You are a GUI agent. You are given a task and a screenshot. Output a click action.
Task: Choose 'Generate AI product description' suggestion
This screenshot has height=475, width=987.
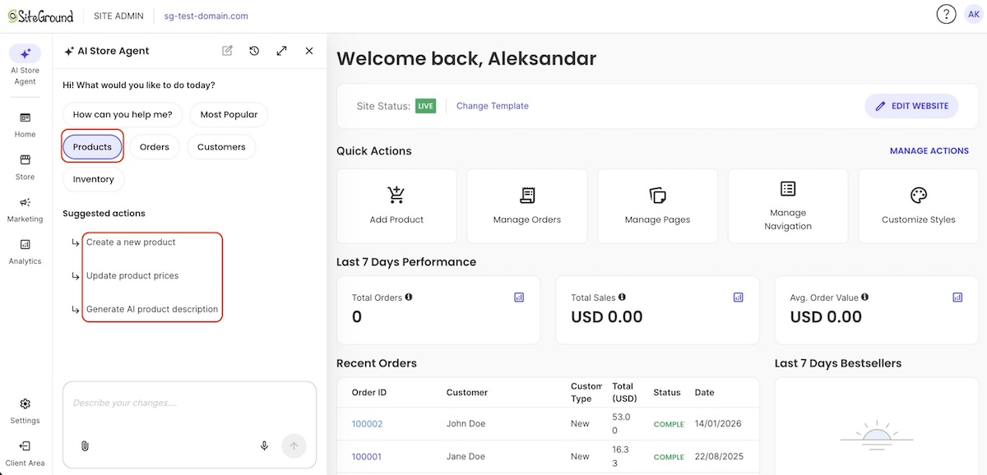[x=152, y=310]
